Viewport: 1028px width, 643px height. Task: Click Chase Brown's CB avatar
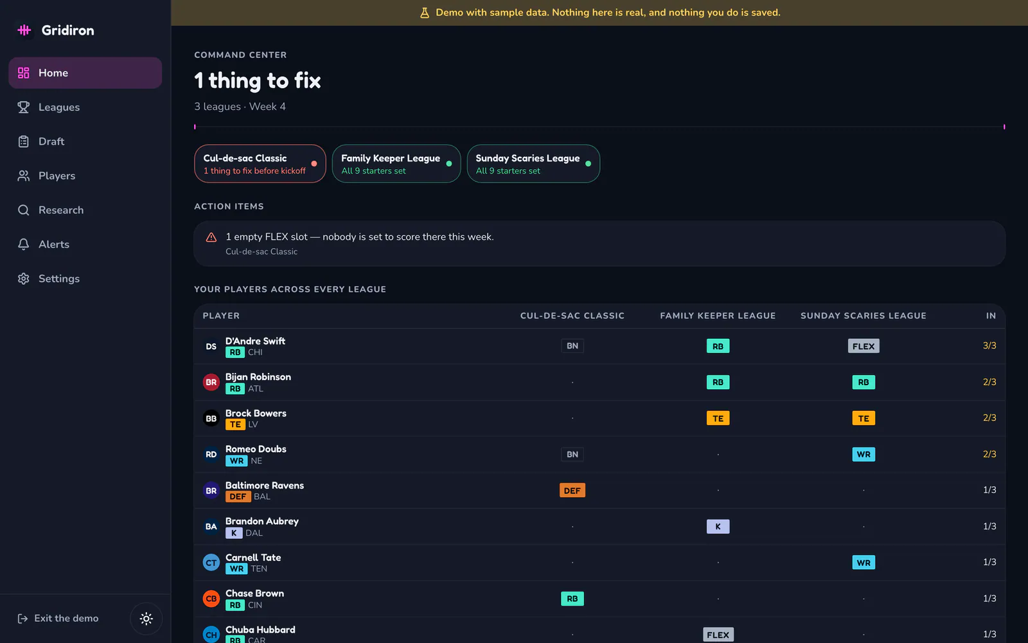tap(211, 599)
